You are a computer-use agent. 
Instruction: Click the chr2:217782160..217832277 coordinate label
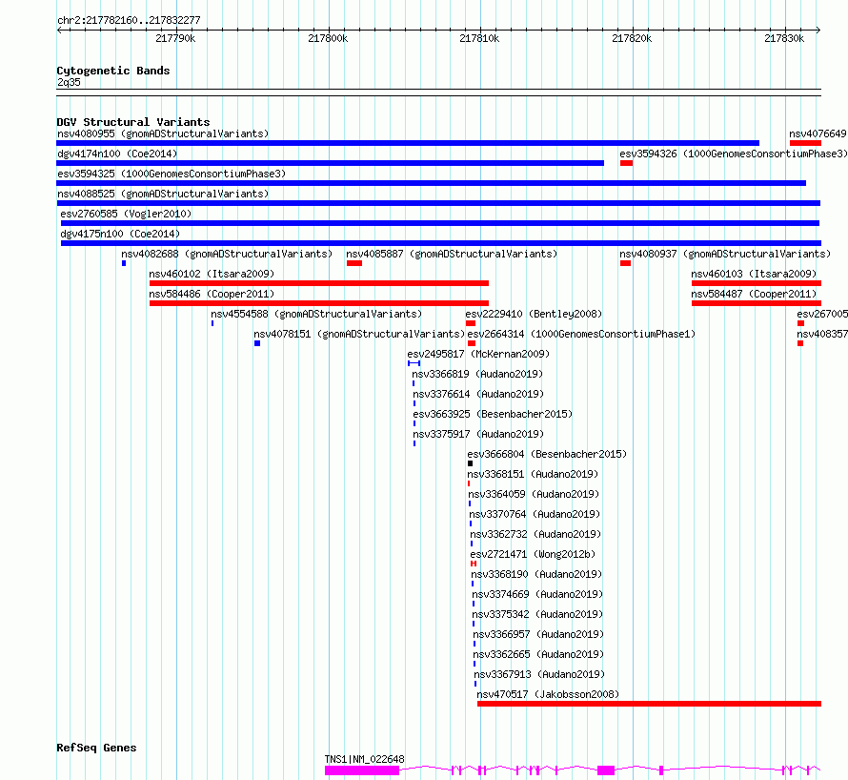pos(129,21)
